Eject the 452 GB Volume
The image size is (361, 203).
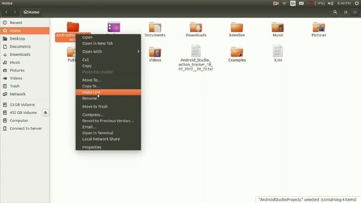coord(45,113)
